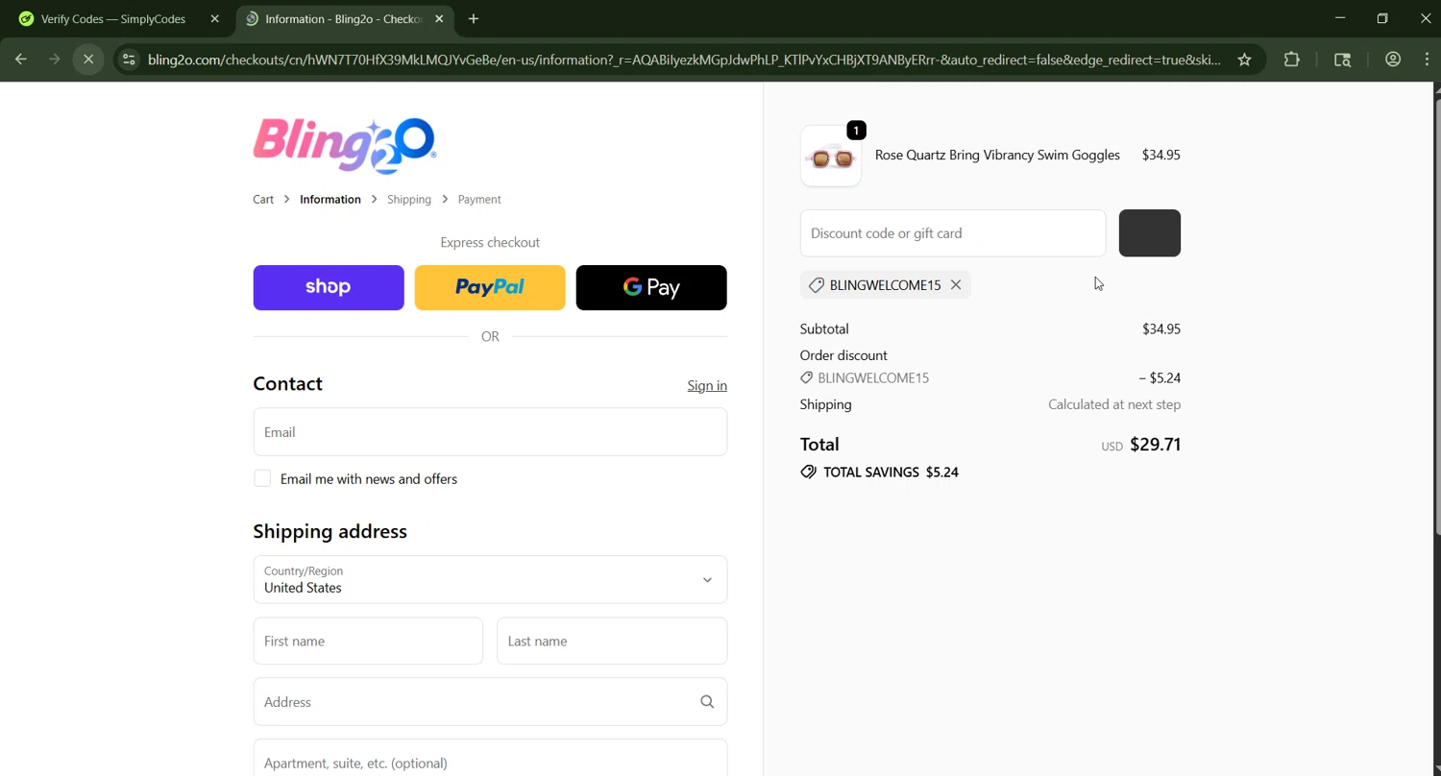Click the quantity badge on the product thumbnail
Image resolution: width=1441 pixels, height=776 pixels.
pyautogui.click(x=856, y=130)
